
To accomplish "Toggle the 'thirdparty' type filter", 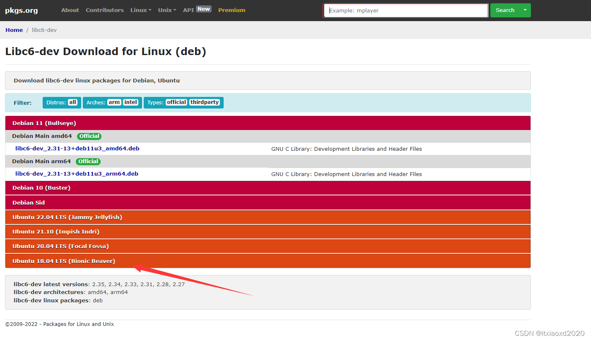I will coord(205,102).
